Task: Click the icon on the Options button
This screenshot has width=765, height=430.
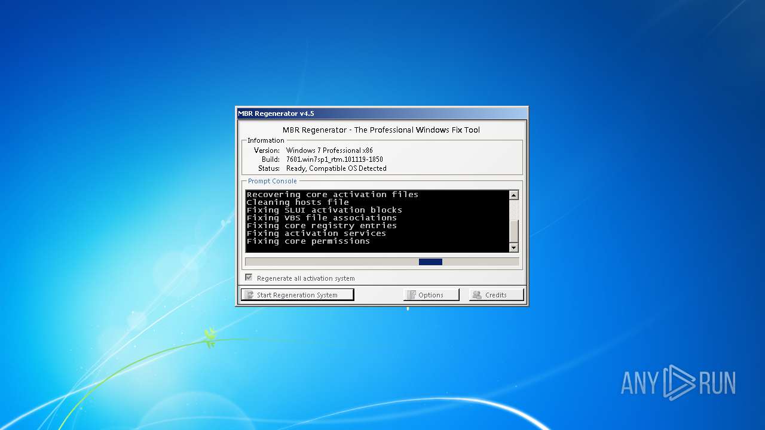Action: (x=412, y=295)
